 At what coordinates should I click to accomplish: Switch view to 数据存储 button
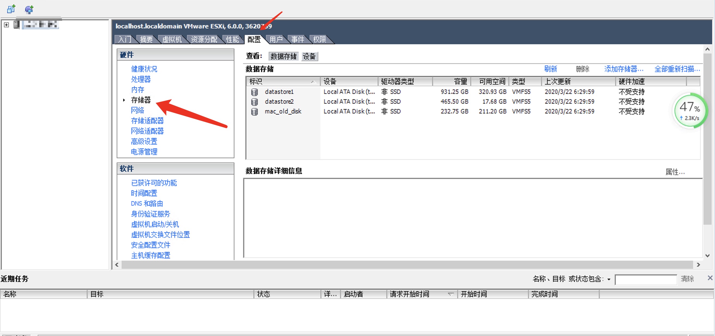pos(283,56)
